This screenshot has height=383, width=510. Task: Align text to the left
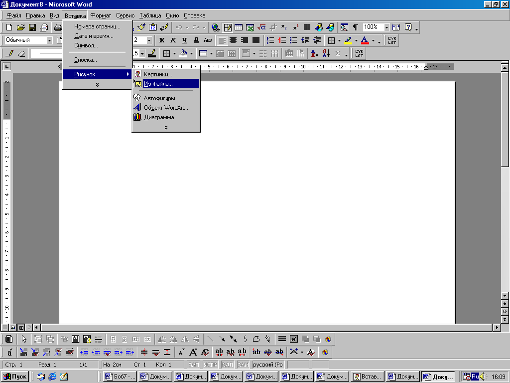(222, 40)
